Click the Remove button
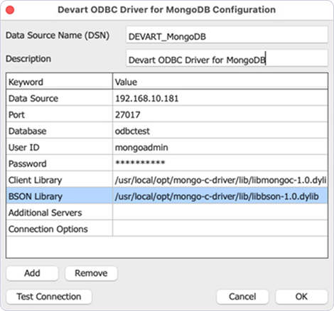The image size is (334, 311). click(x=91, y=273)
